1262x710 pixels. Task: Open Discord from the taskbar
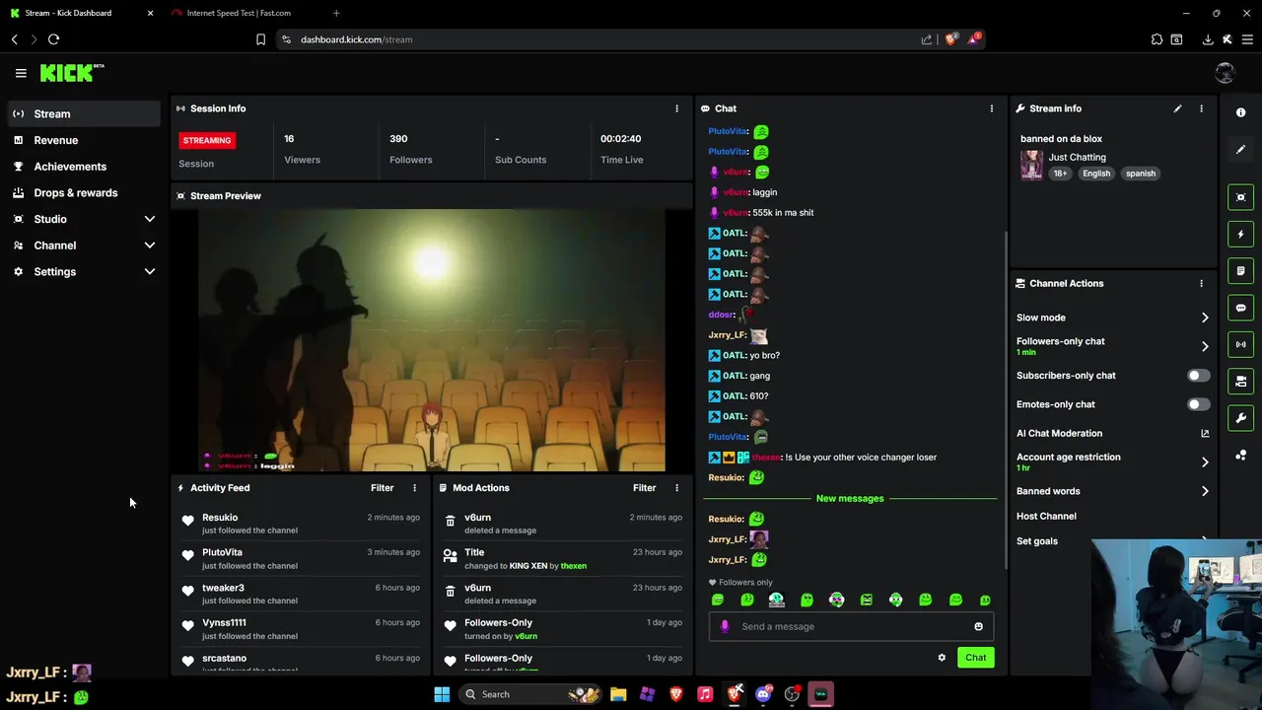(763, 694)
